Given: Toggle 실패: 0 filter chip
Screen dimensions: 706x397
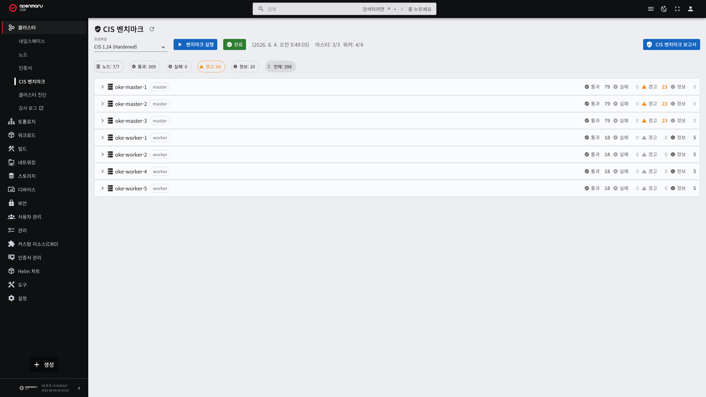Looking at the screenshot, I should 179,67.
